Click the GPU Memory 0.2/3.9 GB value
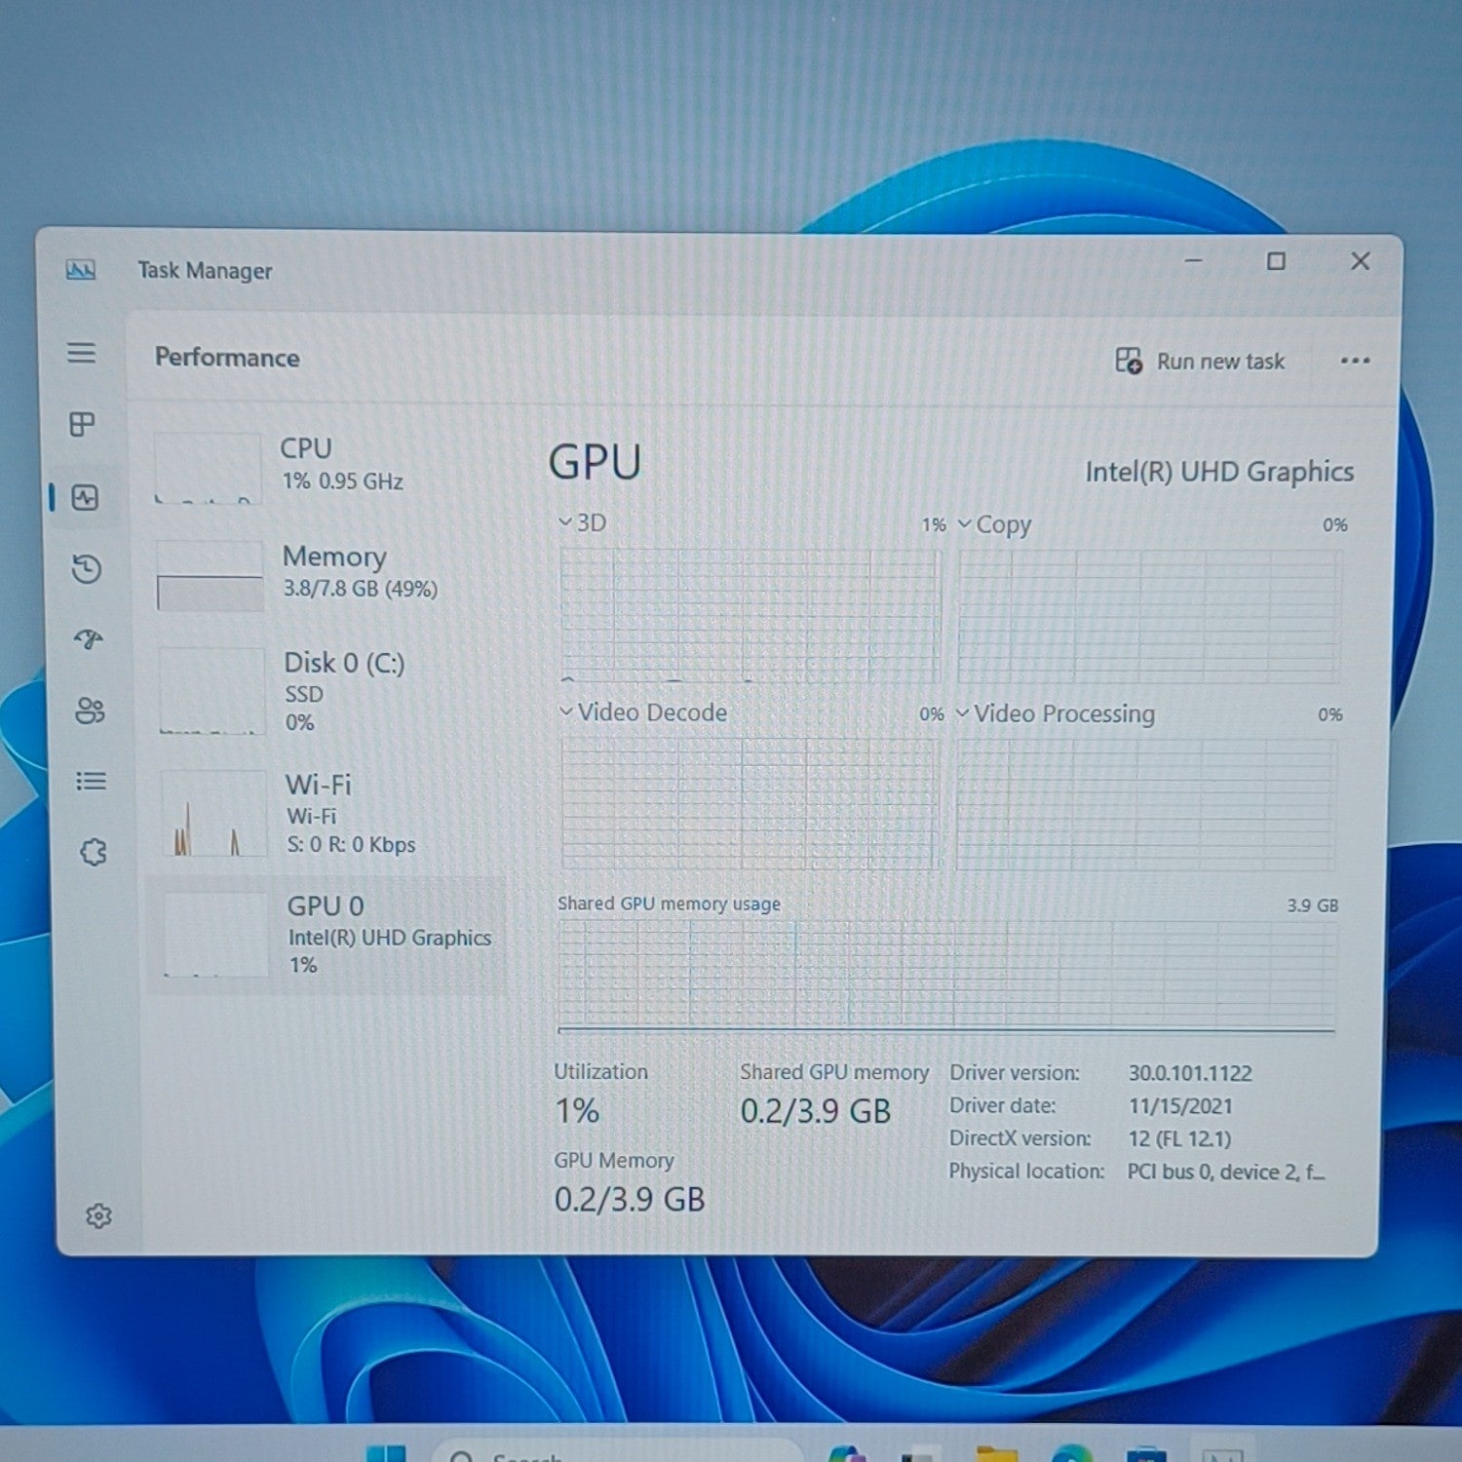Viewport: 1462px width, 1462px height. (630, 1199)
